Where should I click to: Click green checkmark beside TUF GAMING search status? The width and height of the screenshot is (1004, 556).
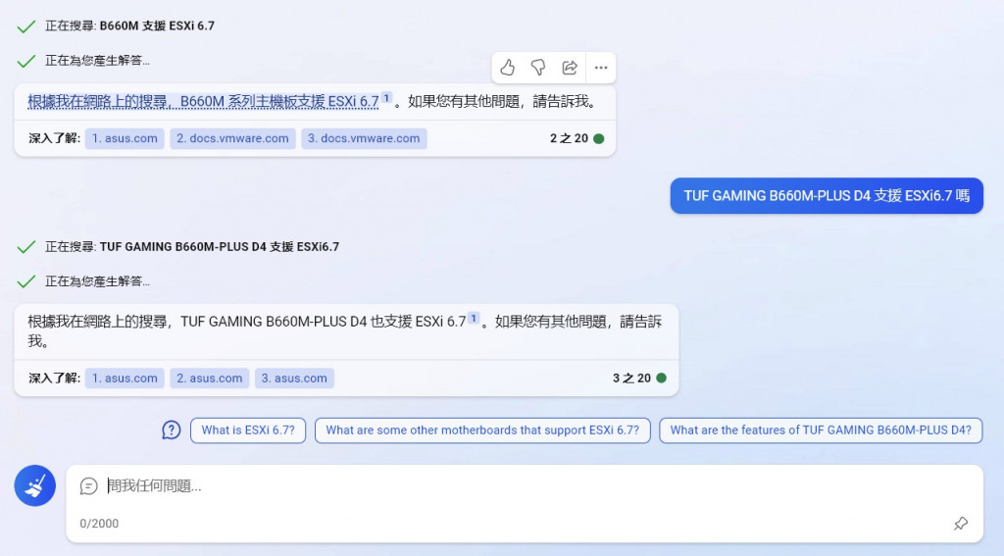[x=26, y=246]
